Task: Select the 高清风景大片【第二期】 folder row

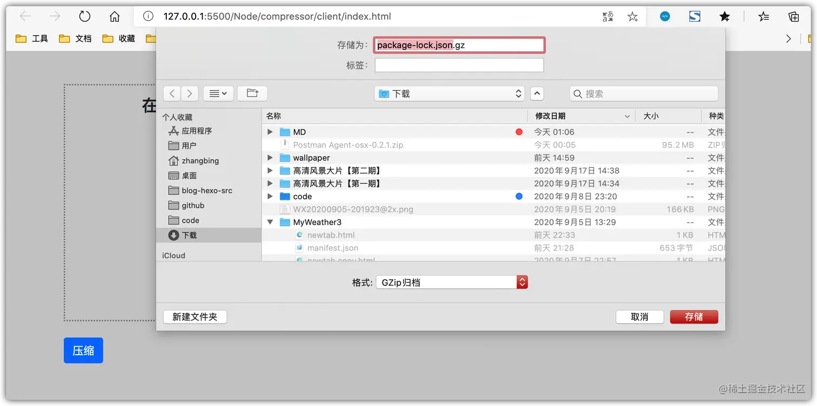Action: [493, 171]
